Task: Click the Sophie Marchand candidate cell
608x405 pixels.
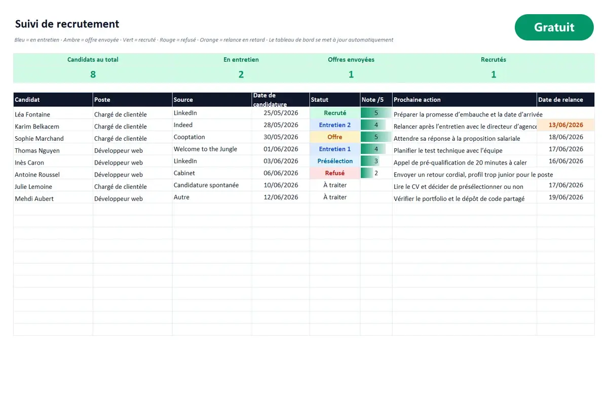Action: [53, 138]
